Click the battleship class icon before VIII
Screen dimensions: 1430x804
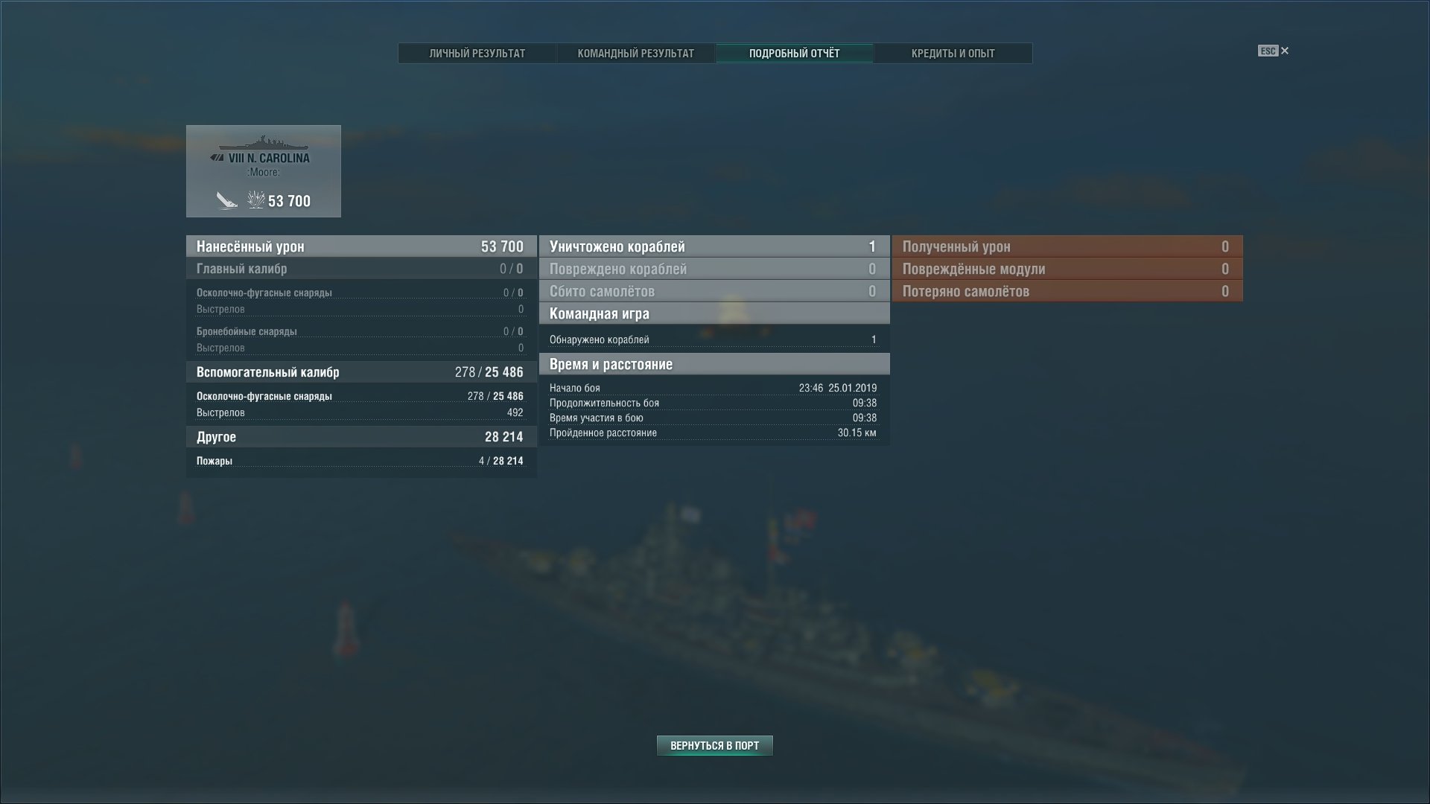(217, 158)
